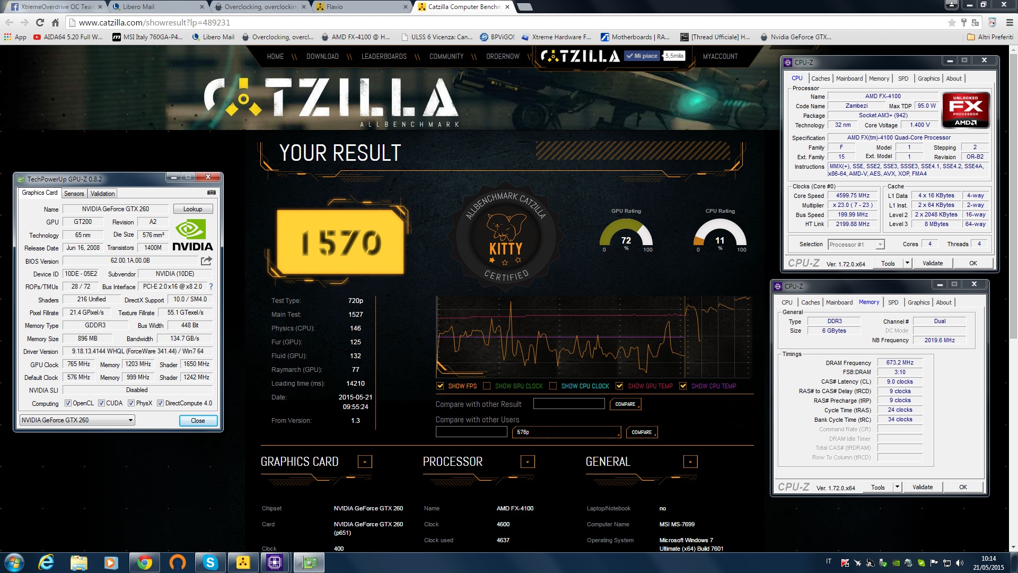The height and width of the screenshot is (573, 1018).
Task: Switch to SPD tab in lower CPU-Z window
Action: coord(893,302)
